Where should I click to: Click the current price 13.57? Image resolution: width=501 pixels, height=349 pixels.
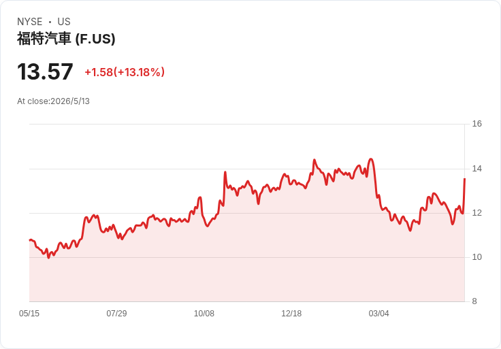45,71
